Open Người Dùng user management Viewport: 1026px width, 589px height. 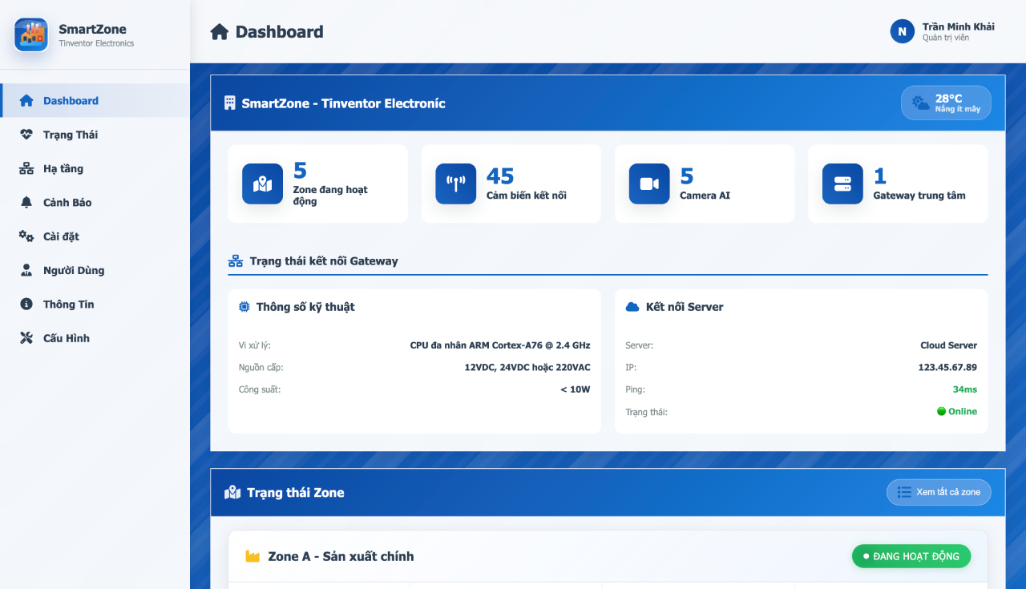[x=74, y=270]
